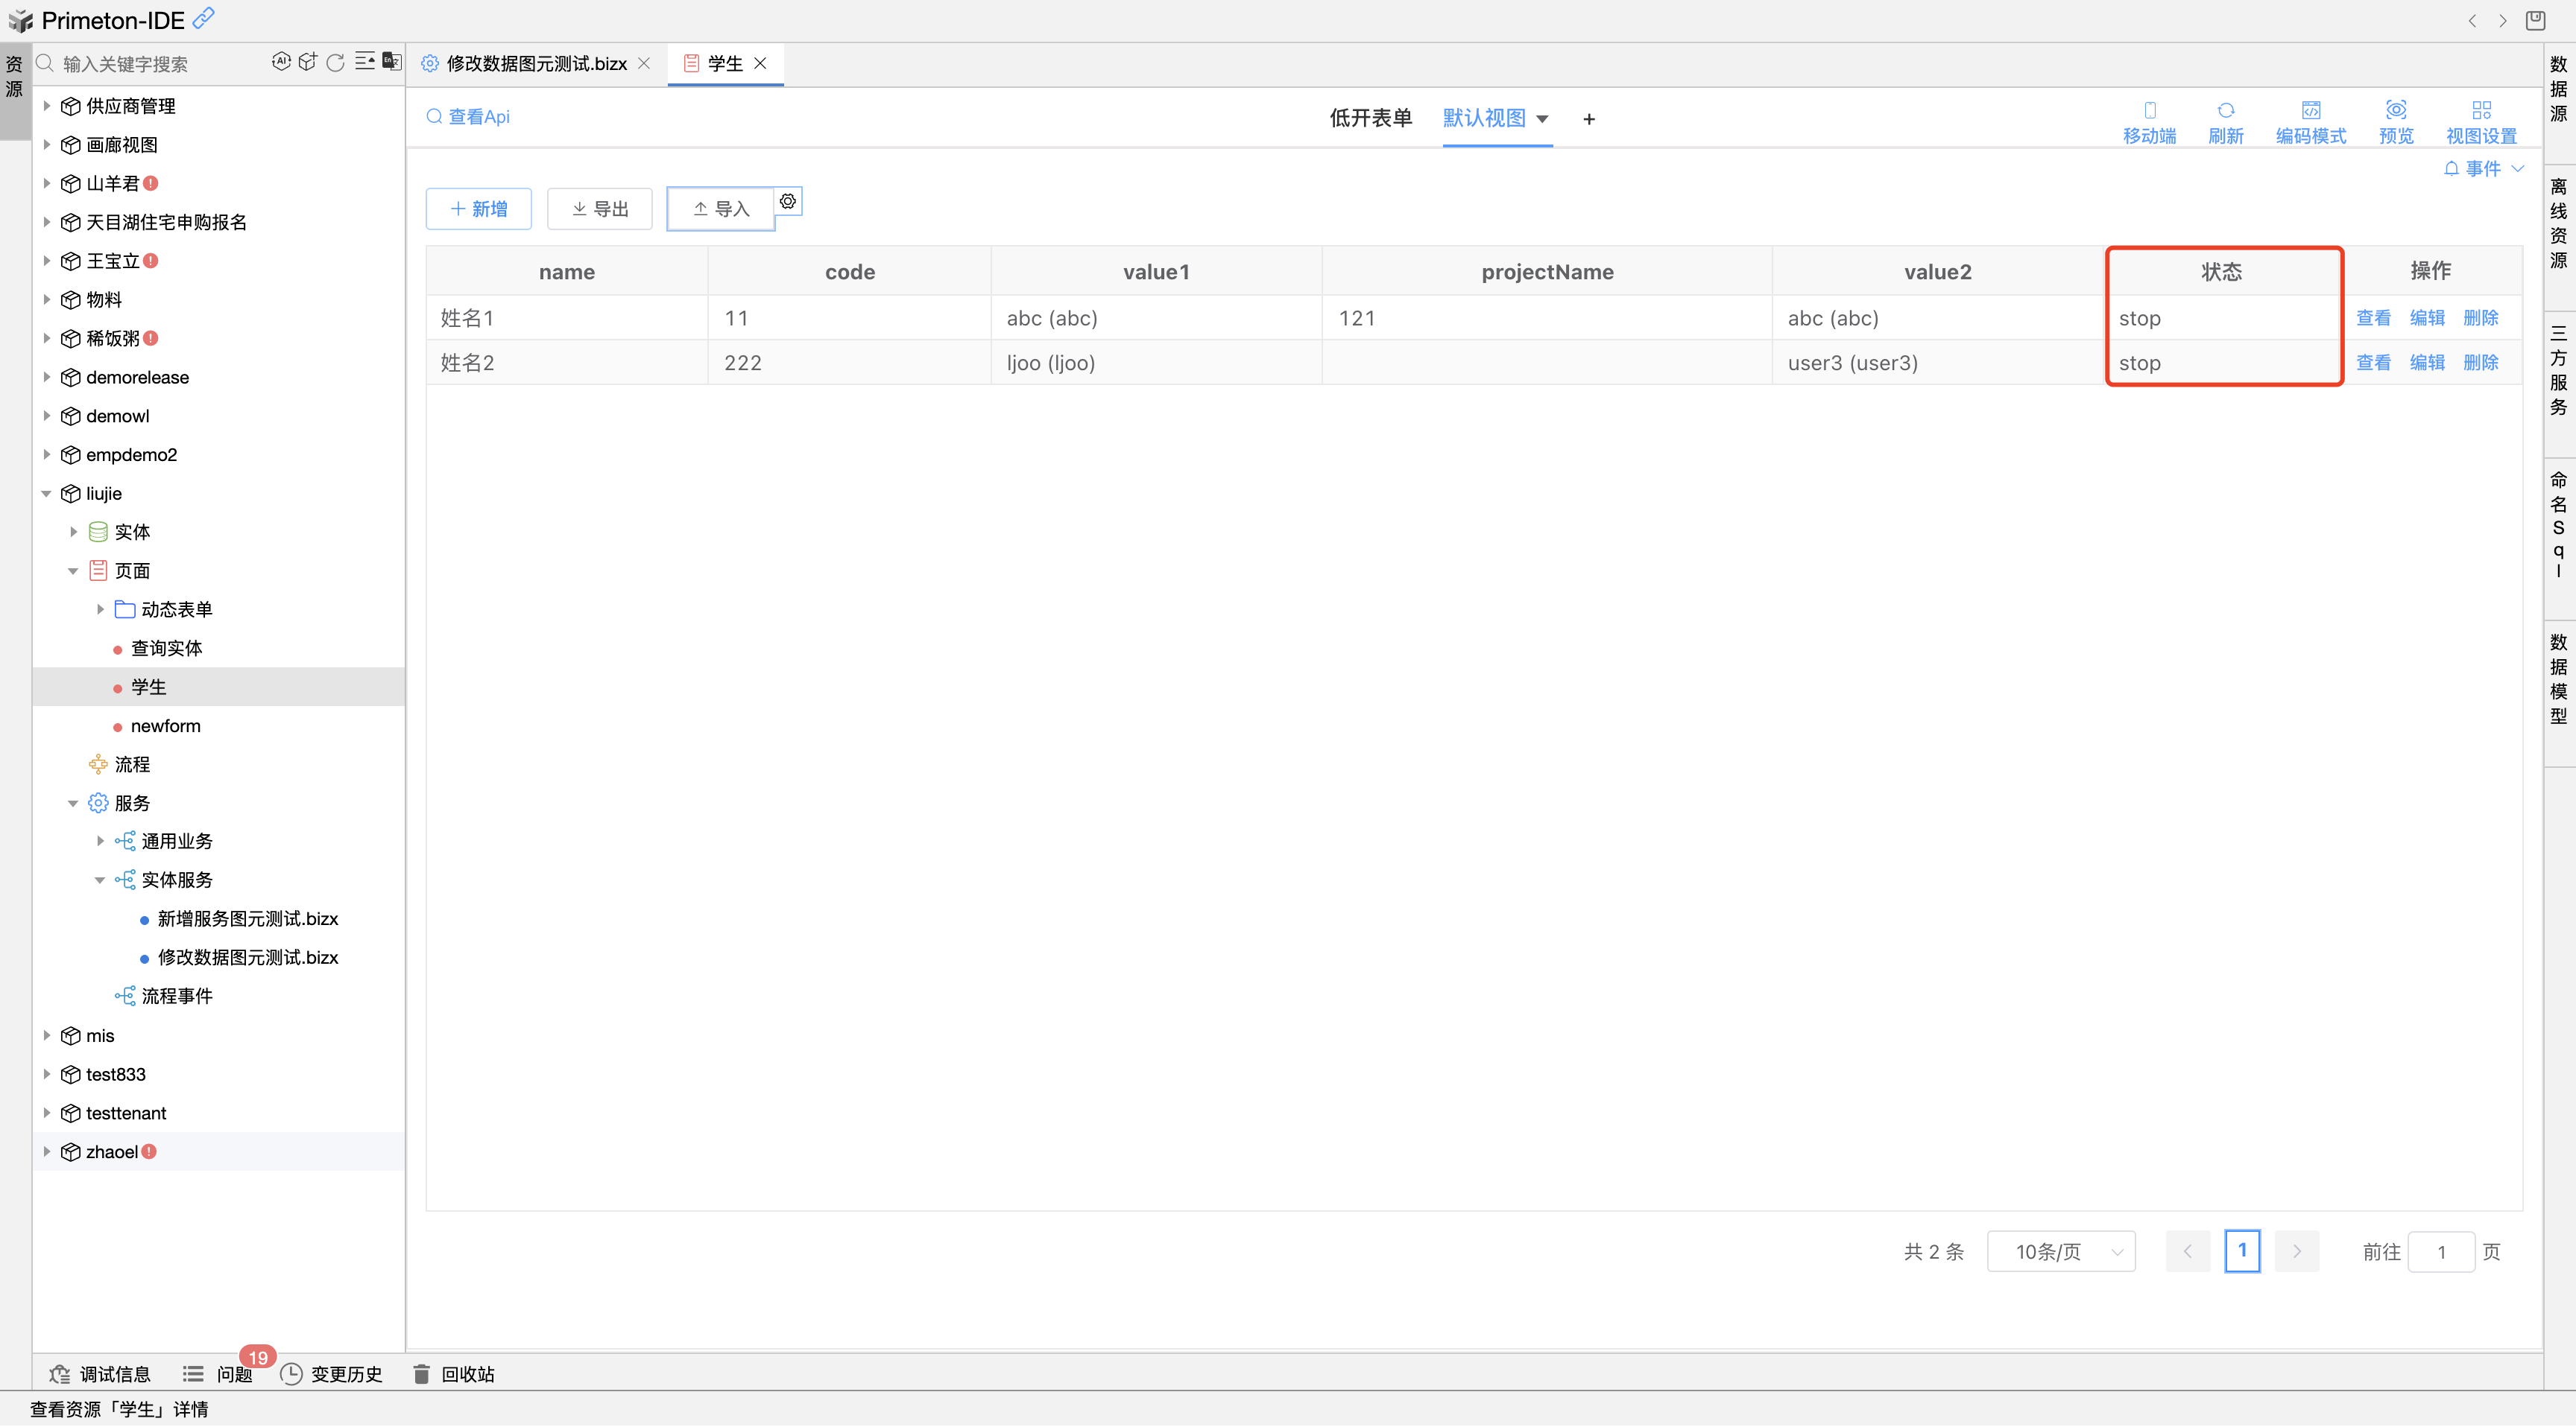Refresh the resource tree
Viewport: 2576px width, 1427px height.
pos(336,62)
